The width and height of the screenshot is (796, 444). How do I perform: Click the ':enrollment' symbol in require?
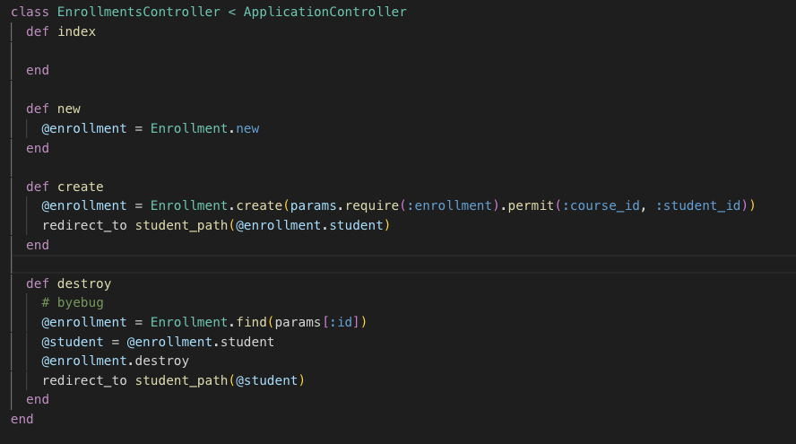[450, 205]
